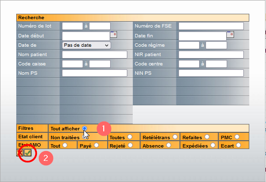The width and height of the screenshot is (266, 182).
Task: Click the NIR patient text field
Action: [x=211, y=55]
